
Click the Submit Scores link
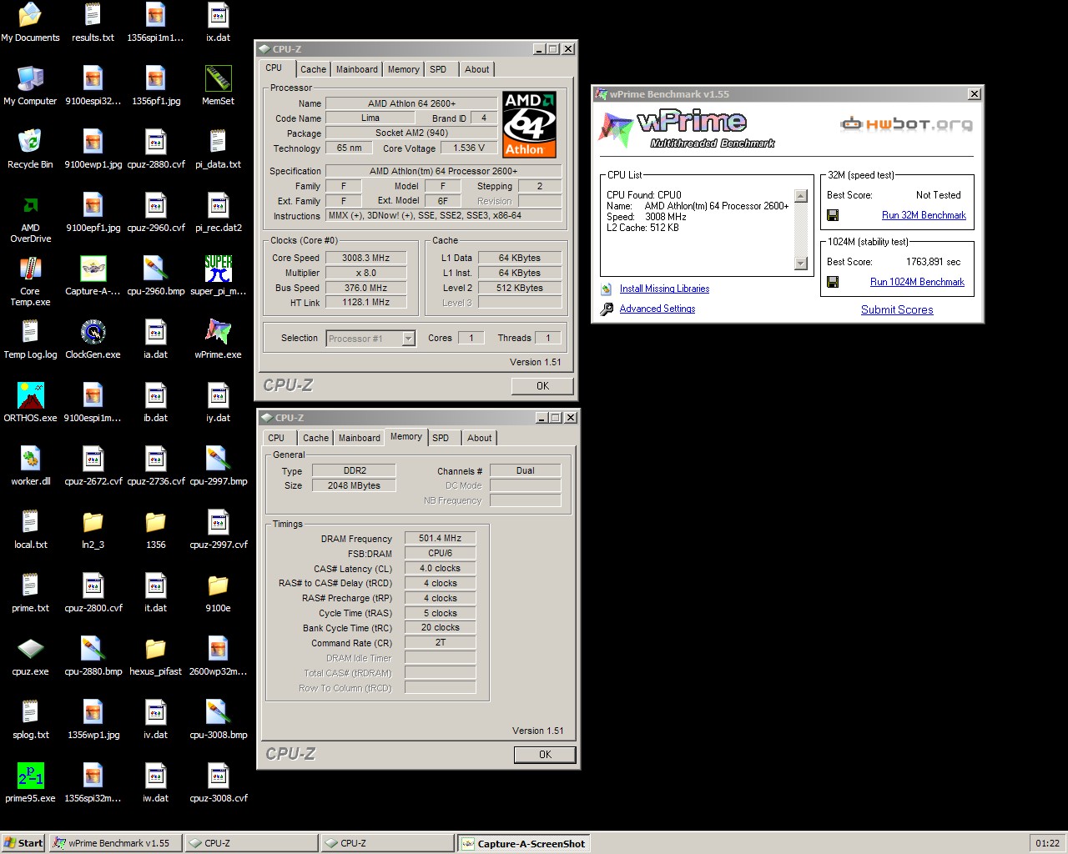point(897,309)
